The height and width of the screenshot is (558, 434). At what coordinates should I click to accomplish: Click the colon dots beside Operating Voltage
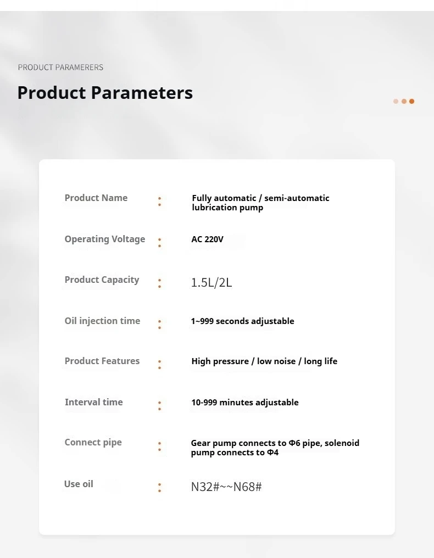160,243
